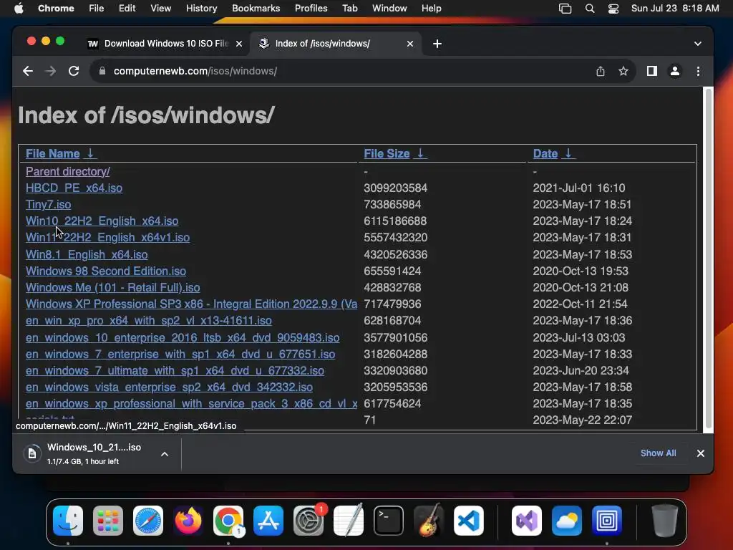Open the File menu
This screenshot has width=733, height=550.
tap(97, 9)
